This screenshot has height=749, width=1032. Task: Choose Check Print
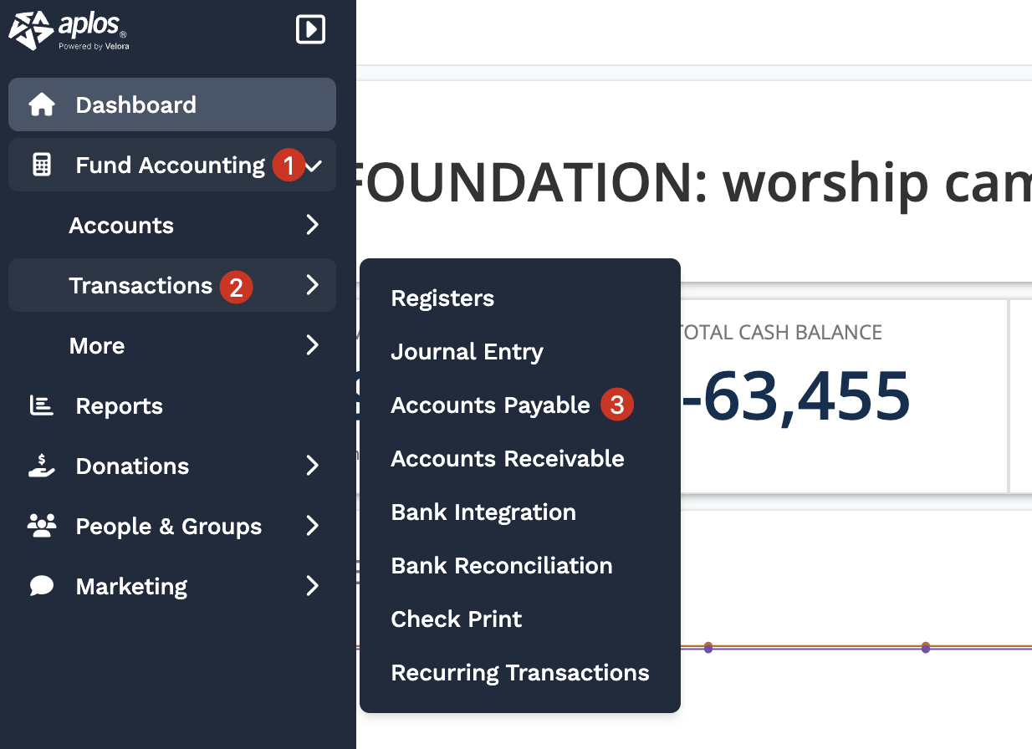[456, 619]
